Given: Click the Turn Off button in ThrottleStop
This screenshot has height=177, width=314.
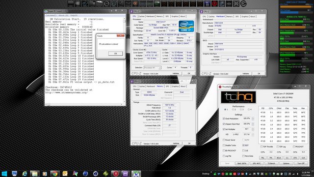Looking at the screenshot, I should coord(301,163).
